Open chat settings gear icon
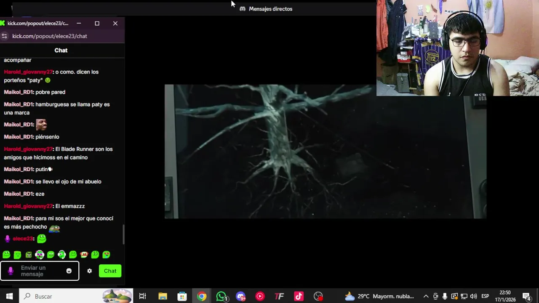Screen dimensions: 539x303 point(89,271)
